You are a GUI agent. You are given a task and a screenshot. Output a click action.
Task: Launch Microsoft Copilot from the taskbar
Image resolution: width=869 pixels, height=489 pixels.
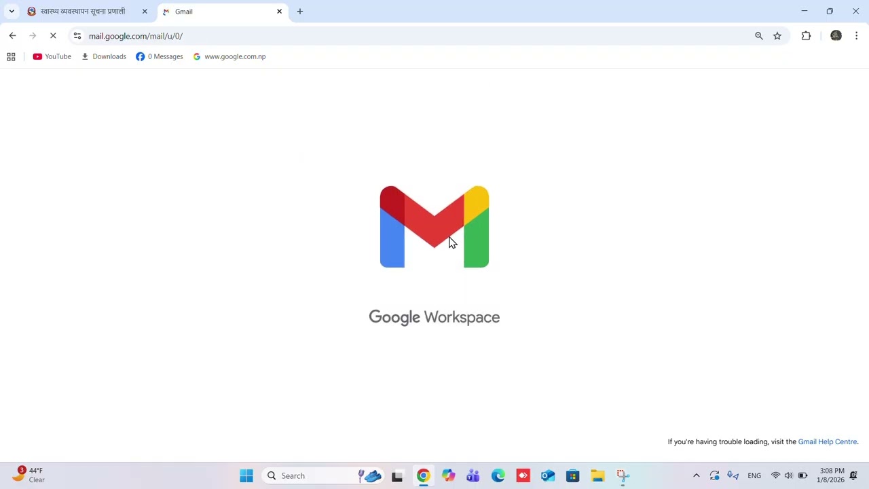click(448, 476)
